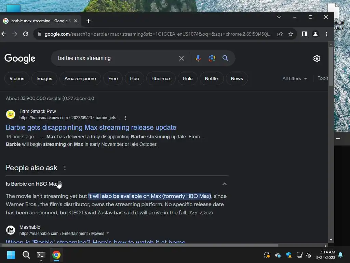Click the Bam Smack Pow favicon
This screenshot has height=263, width=350.
pos(11,114)
